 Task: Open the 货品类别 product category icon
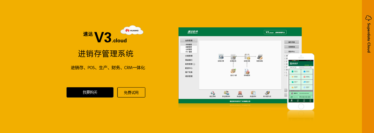[240, 93]
